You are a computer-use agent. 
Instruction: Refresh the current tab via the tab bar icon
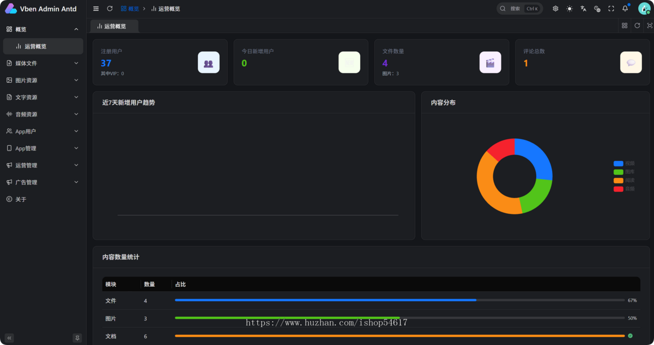click(x=637, y=26)
